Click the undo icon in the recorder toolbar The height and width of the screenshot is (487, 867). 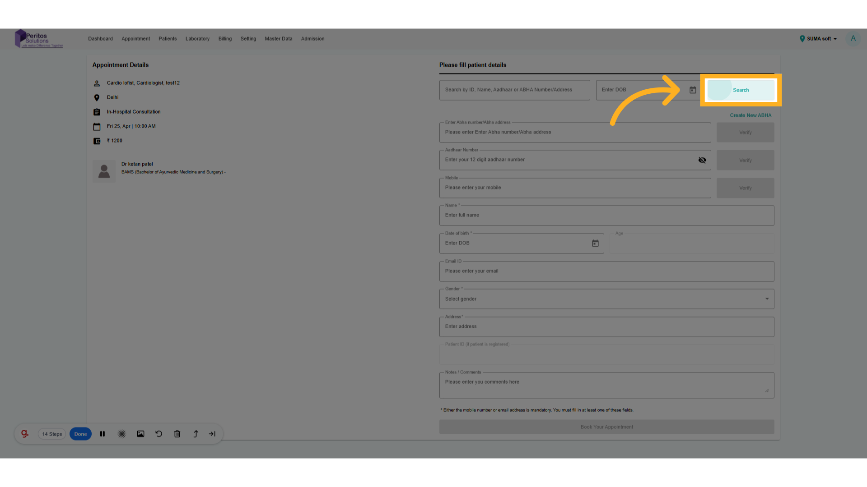tap(158, 434)
